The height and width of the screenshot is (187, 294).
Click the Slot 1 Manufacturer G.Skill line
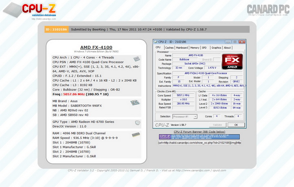point(74,147)
